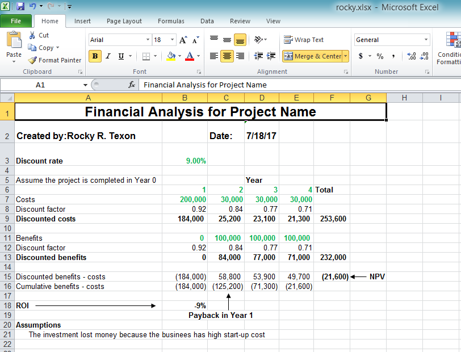Screen dimensions: 461x352
Task: Switch to the Formulas tab
Action: click(x=171, y=21)
